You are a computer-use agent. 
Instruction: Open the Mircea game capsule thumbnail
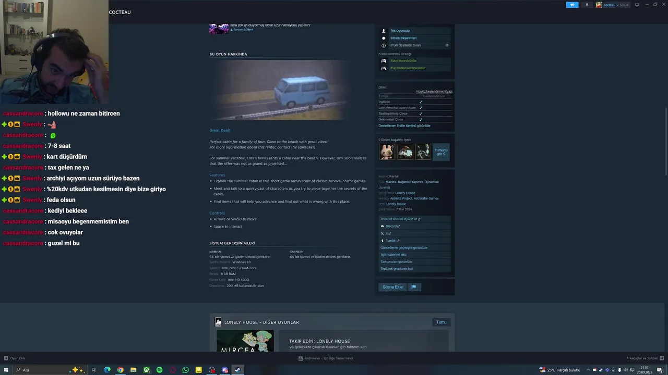click(245, 341)
